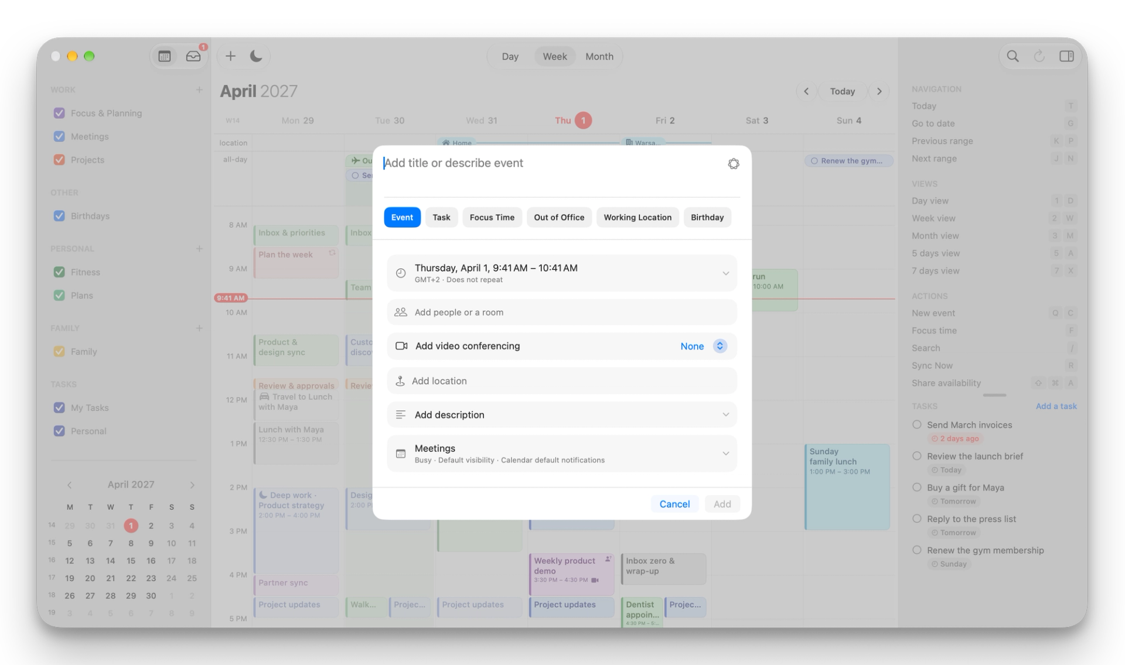
Task: Go to next week arrow
Action: (879, 91)
